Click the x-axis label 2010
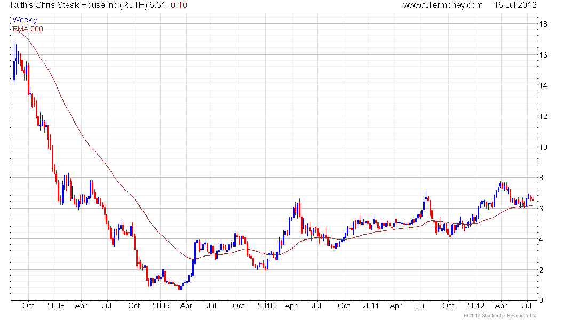The height and width of the screenshot is (320, 587). [266, 306]
